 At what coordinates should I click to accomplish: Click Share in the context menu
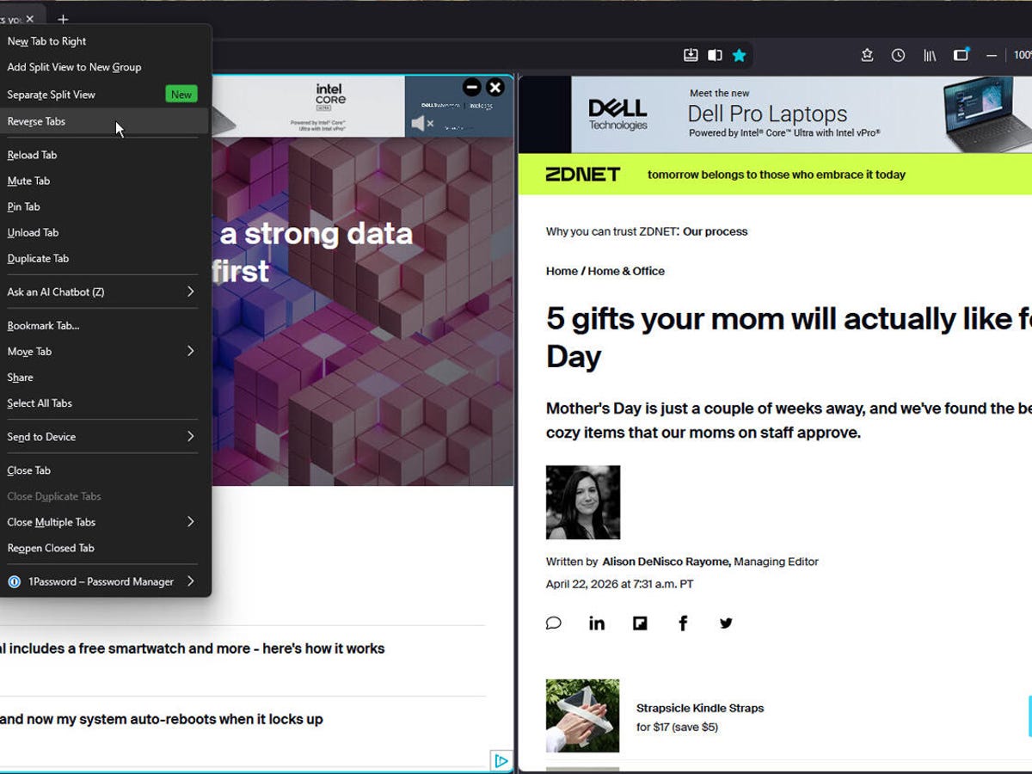click(x=104, y=377)
